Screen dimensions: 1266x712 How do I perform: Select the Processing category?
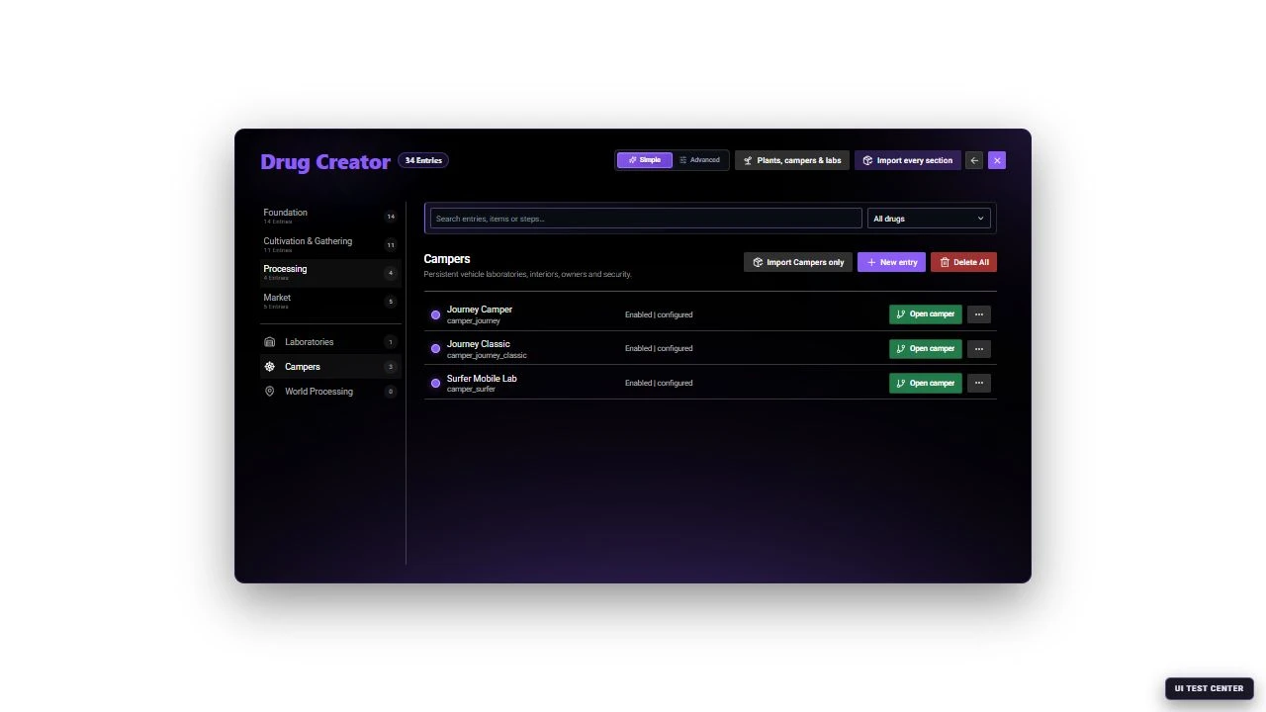click(330, 273)
